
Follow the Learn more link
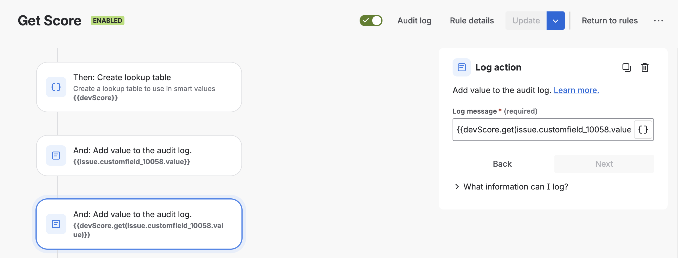(576, 90)
